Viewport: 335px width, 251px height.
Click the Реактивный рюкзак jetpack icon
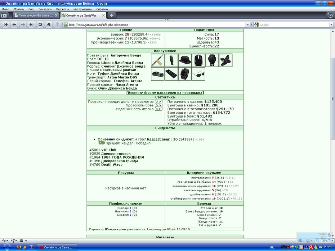pos(212,60)
